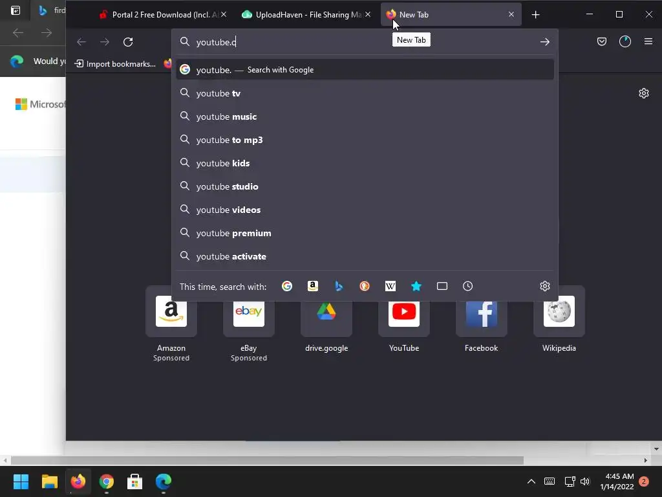Pick the 'youtube kids' suggestion
This screenshot has height=497, width=662.
[x=365, y=163]
